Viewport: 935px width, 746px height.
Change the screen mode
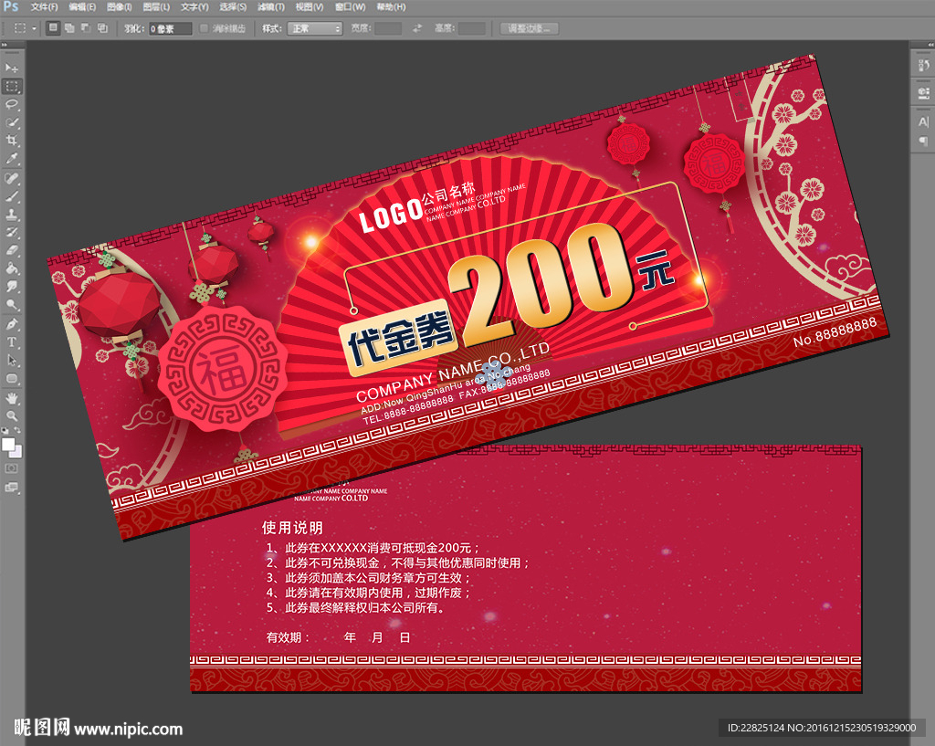[11, 488]
